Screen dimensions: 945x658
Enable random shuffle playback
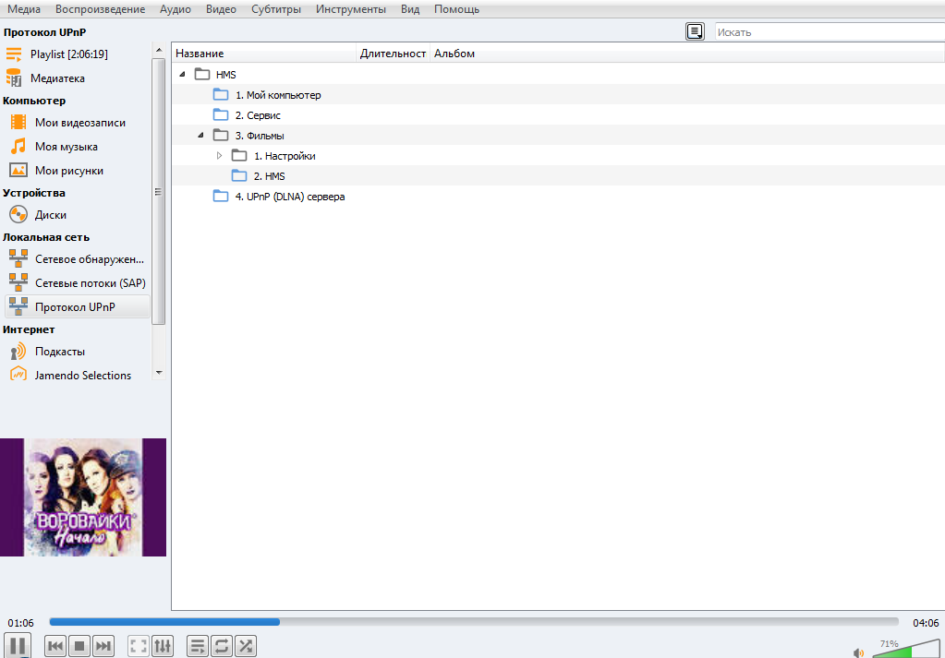click(x=246, y=646)
